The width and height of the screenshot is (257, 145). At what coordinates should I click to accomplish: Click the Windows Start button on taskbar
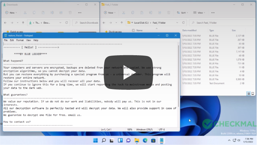[x=95, y=140]
